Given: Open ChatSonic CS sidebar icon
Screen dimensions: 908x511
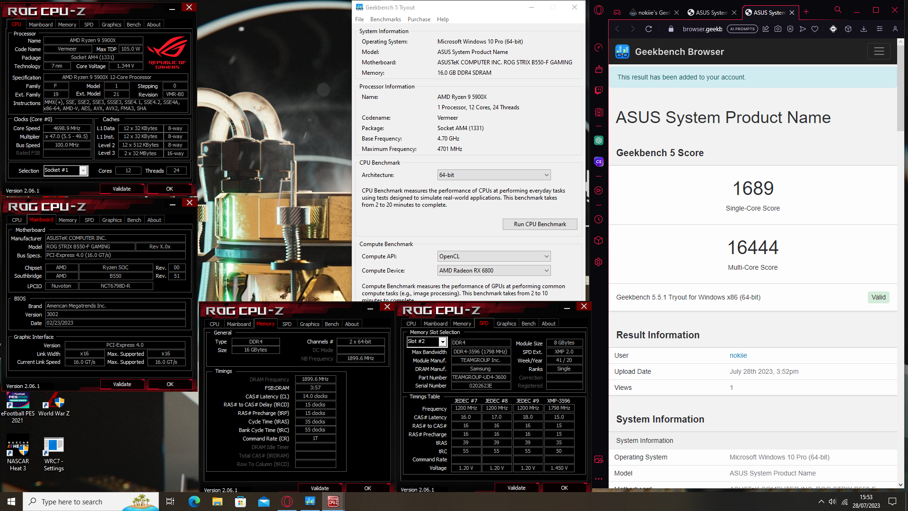Looking at the screenshot, I should point(599,161).
